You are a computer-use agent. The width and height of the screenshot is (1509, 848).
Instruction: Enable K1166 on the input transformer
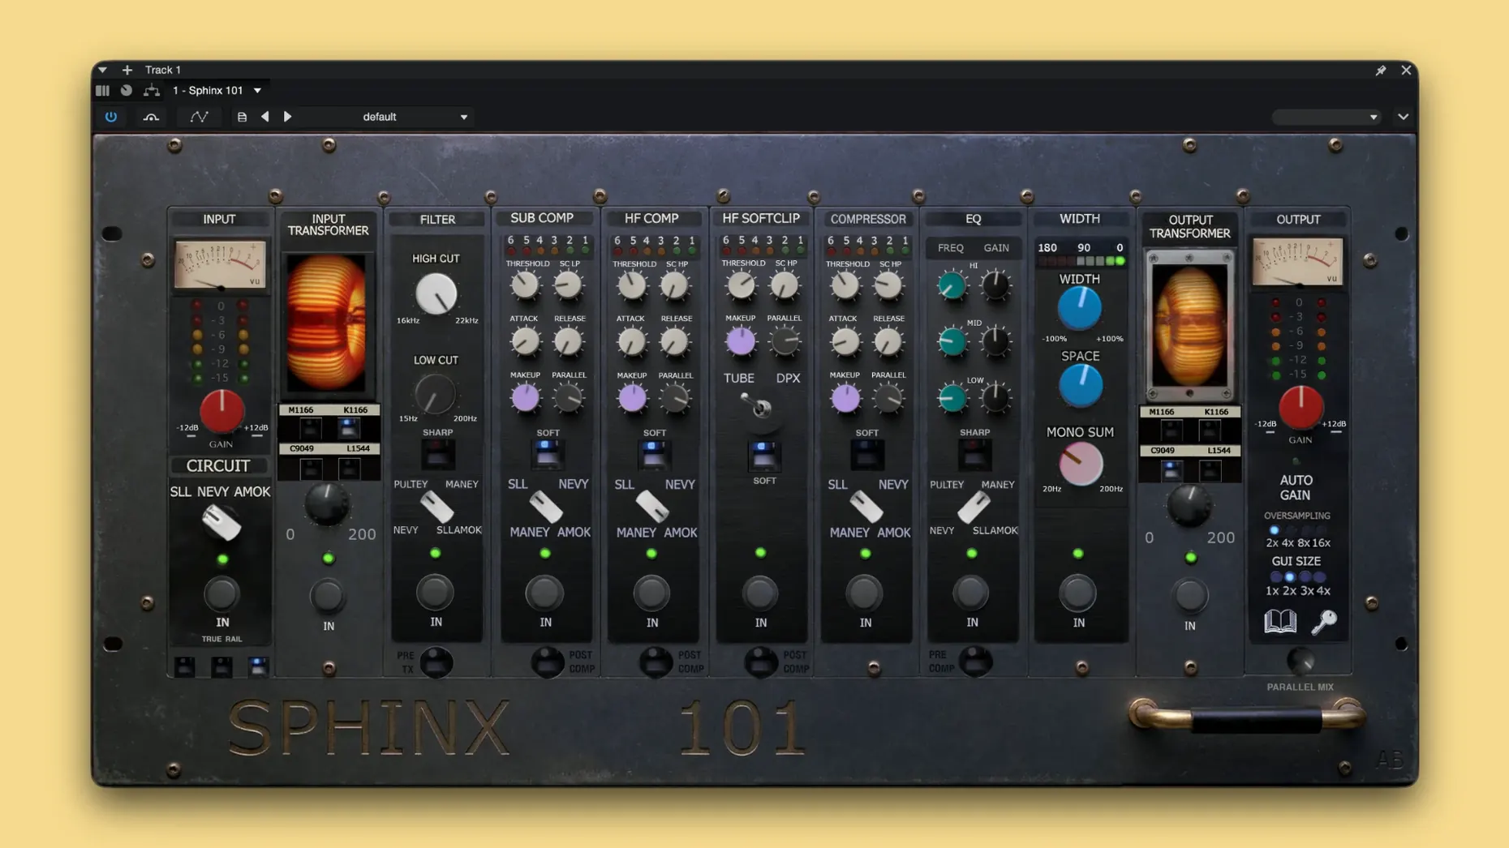coord(350,427)
